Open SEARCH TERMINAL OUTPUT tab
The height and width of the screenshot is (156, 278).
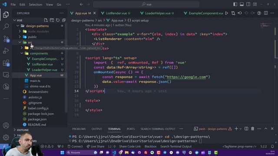pyautogui.click(x=158, y=129)
